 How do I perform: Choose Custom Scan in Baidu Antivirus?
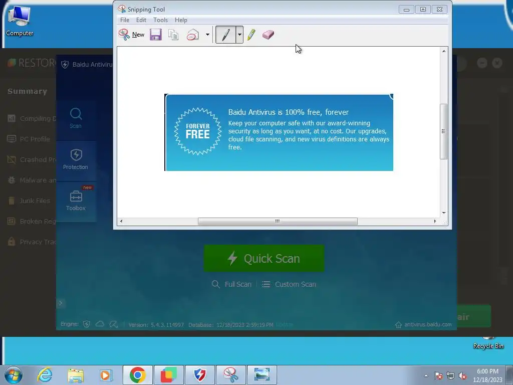(289, 284)
